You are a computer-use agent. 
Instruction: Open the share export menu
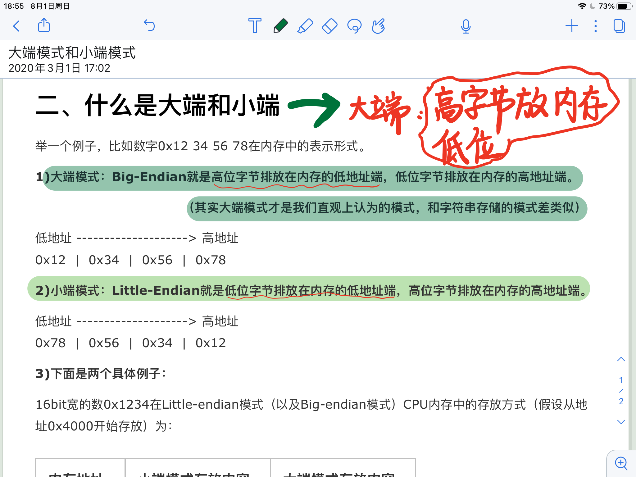click(44, 25)
